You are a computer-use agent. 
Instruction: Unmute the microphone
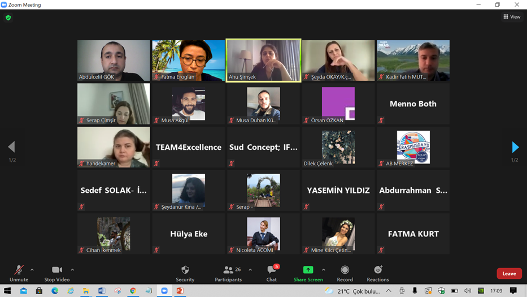(19, 273)
